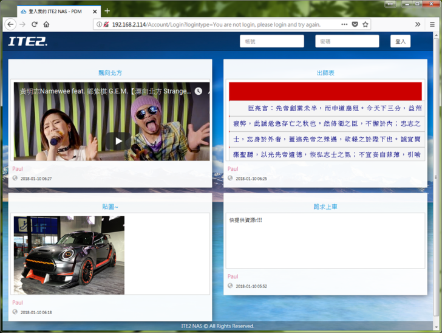Screen dimensions: 442x333
Task: Click the MINI car image thumbnail
Action: pyautogui.click(x=69, y=255)
